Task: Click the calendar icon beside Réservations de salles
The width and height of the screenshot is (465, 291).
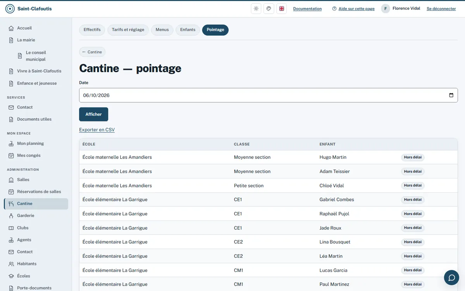Action: pos(11,192)
